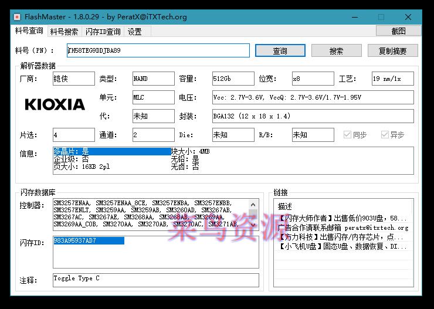Minimize the FlashMaster window
The image size is (434, 309).
tap(355, 17)
